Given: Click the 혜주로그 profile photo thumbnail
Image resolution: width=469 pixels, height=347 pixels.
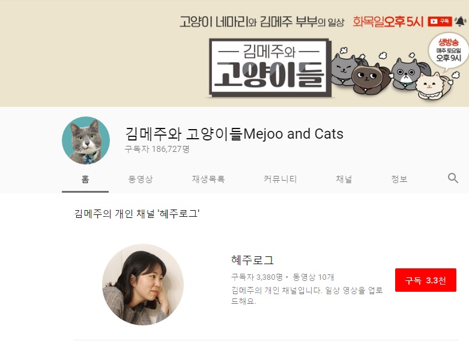Looking at the screenshot, I should pyautogui.click(x=143, y=285).
